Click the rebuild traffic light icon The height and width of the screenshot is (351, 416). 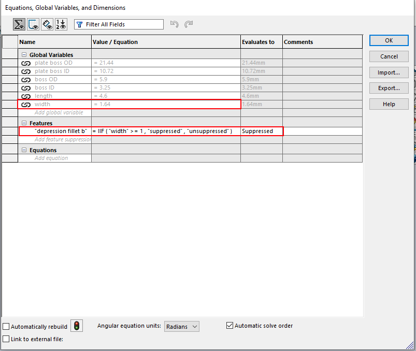tap(77, 326)
